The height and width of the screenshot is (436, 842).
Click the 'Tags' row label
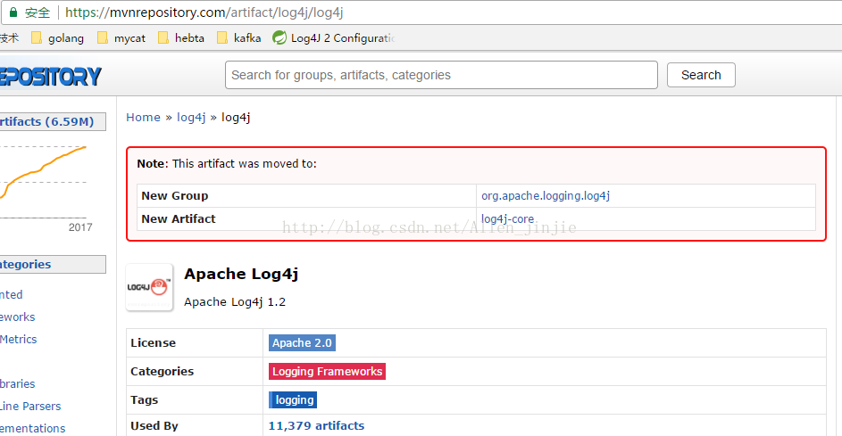[145, 400]
